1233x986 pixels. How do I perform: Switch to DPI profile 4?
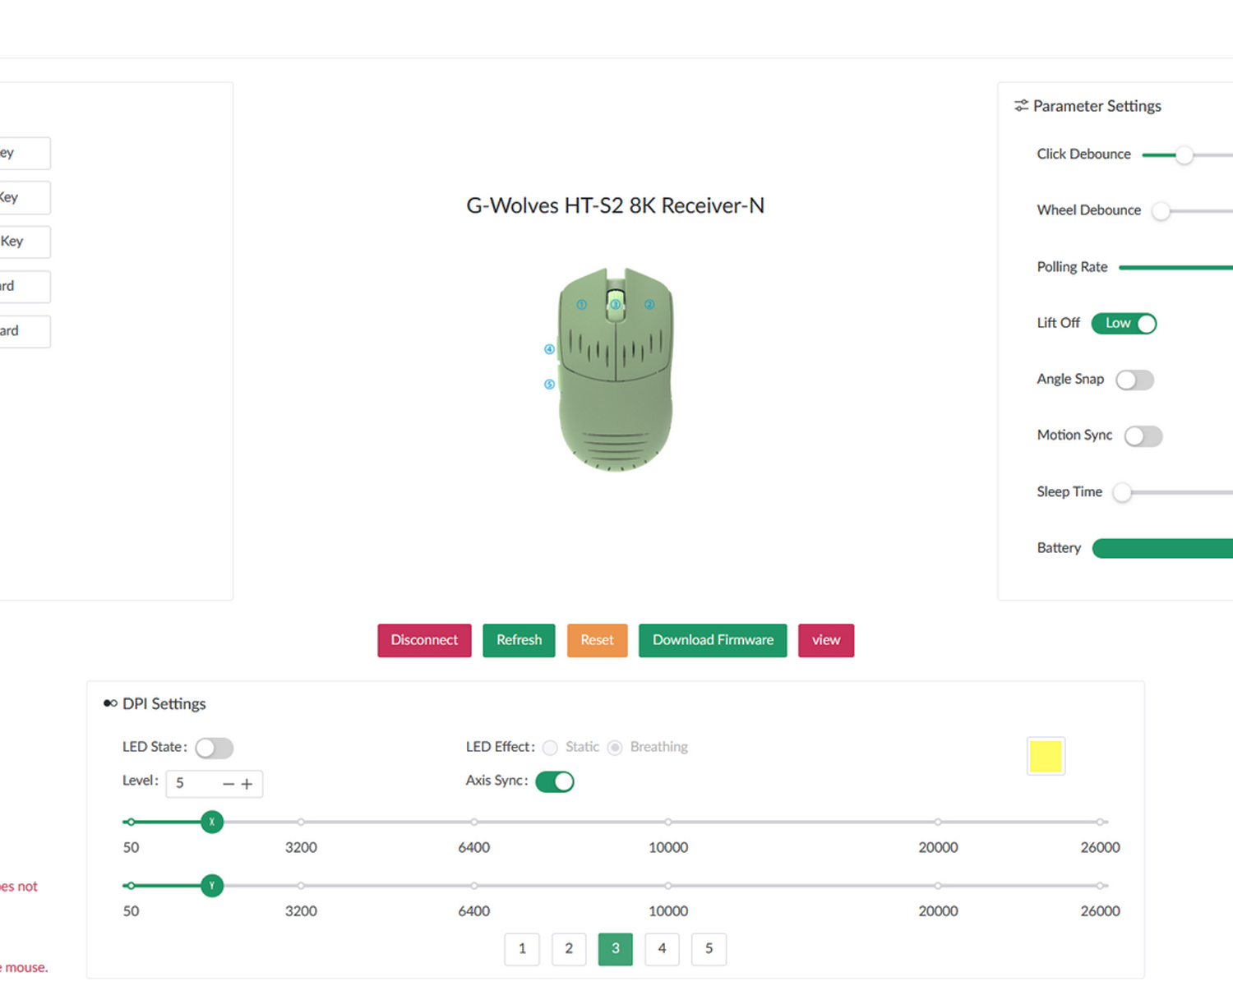(662, 949)
